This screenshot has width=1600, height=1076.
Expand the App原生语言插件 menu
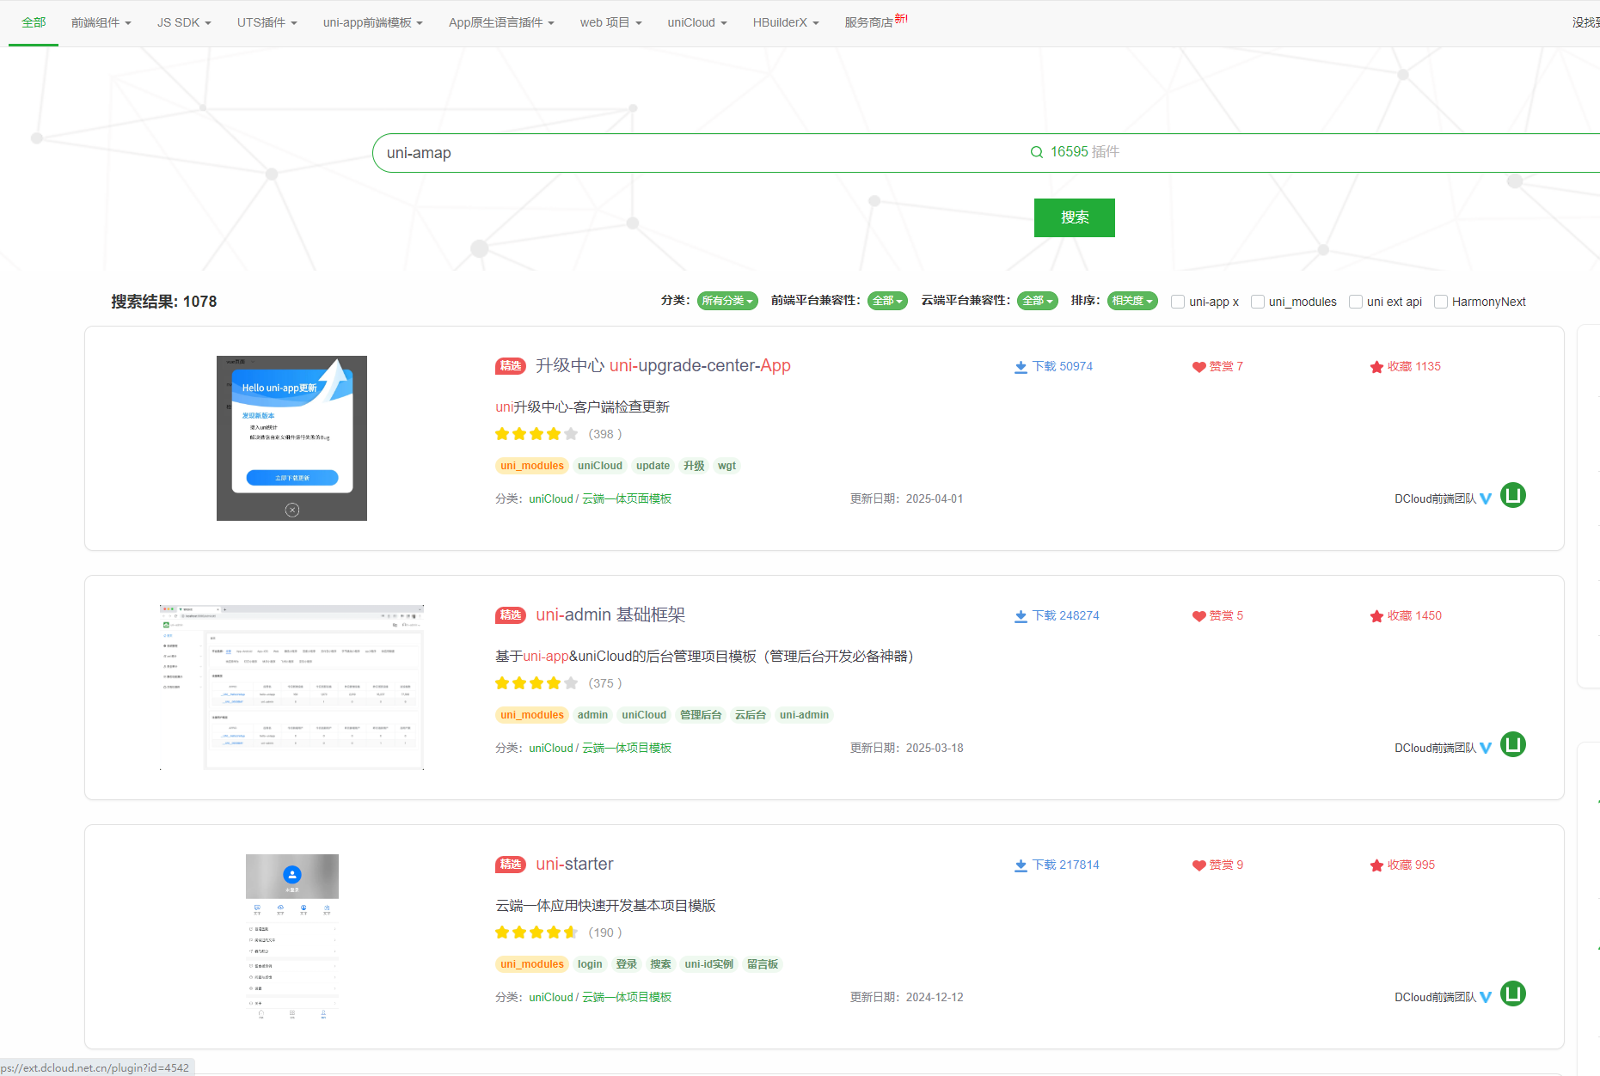coord(501,23)
